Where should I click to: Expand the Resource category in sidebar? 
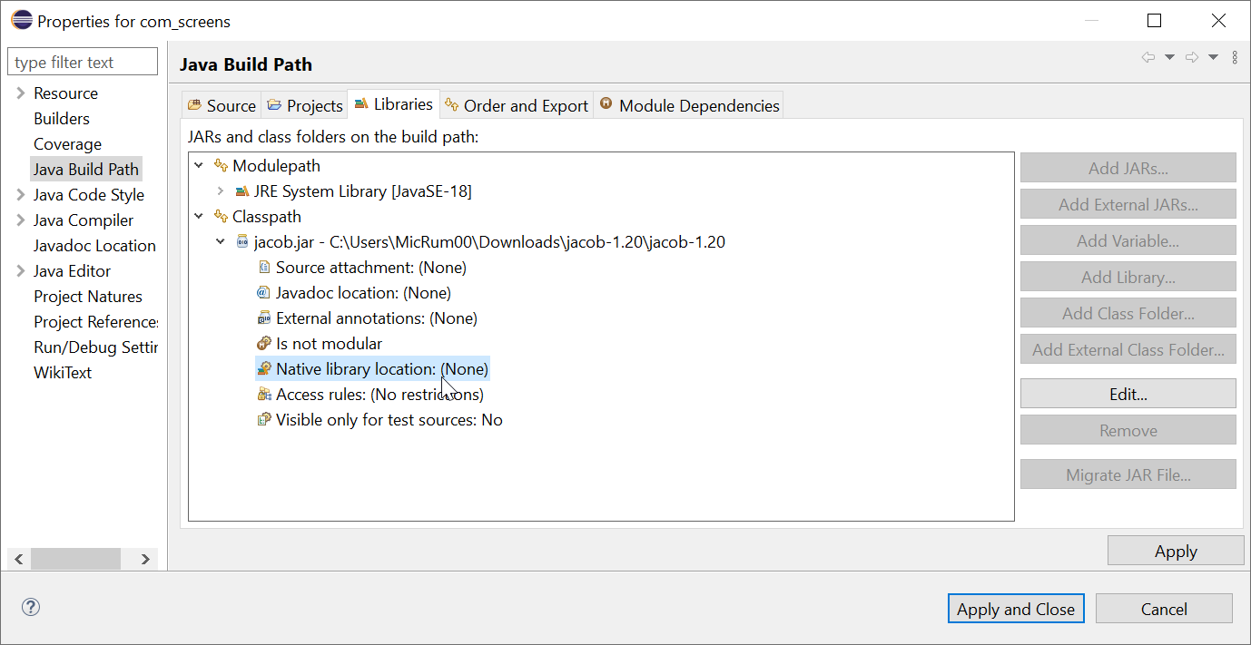click(21, 93)
